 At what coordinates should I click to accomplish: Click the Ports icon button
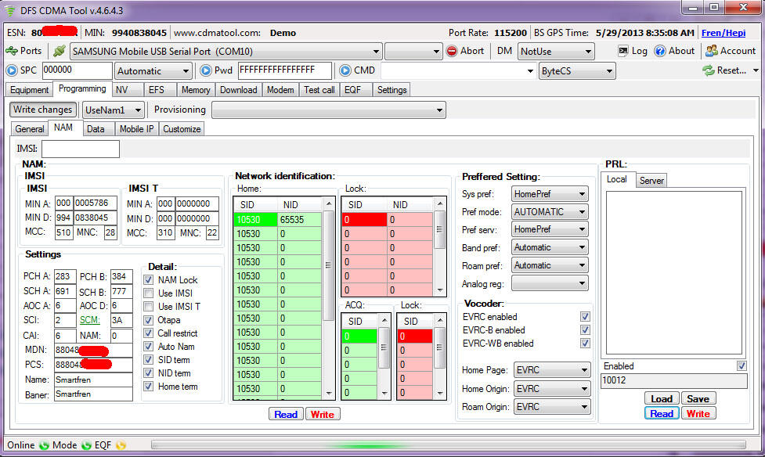coord(23,51)
